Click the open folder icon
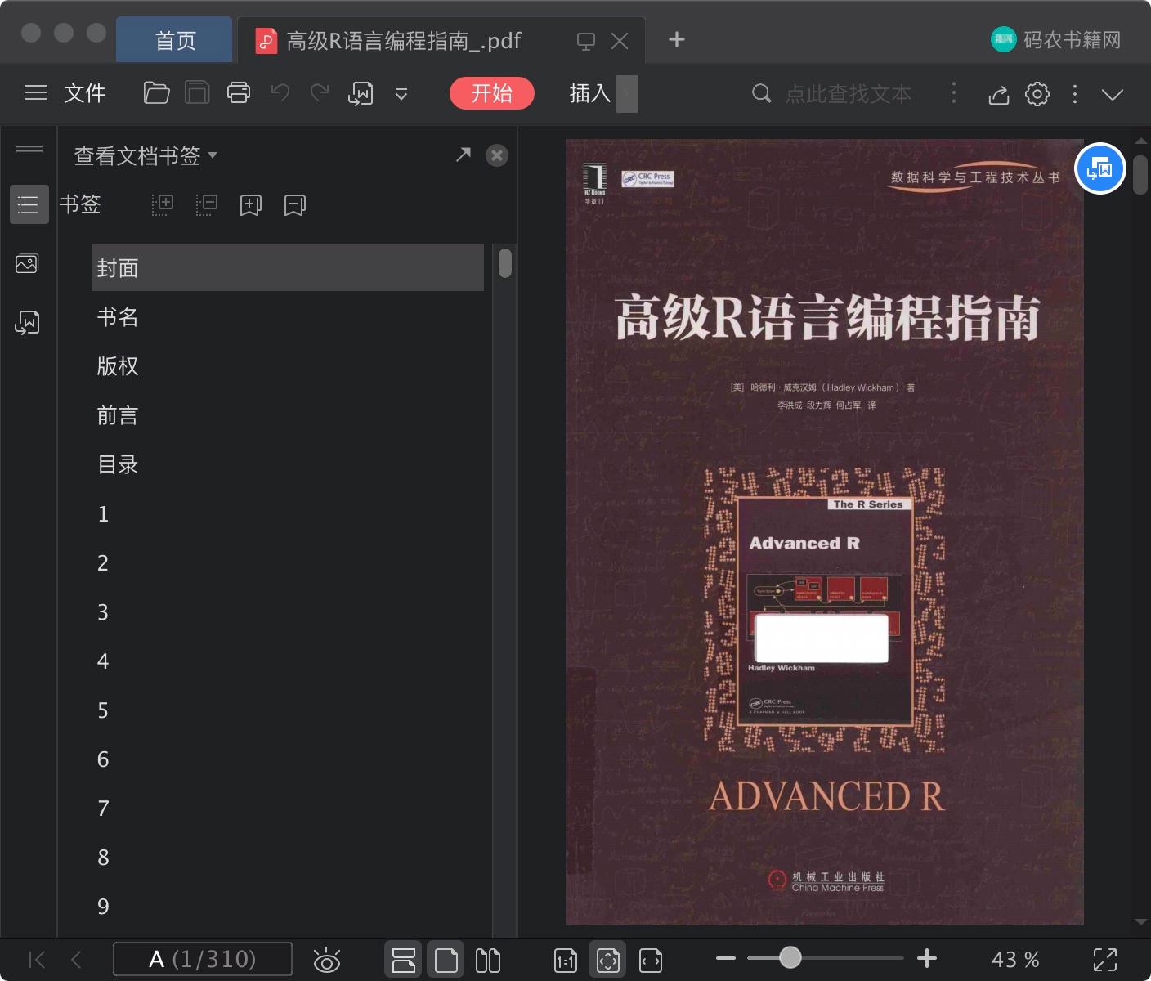The height and width of the screenshot is (981, 1151). coord(156,93)
